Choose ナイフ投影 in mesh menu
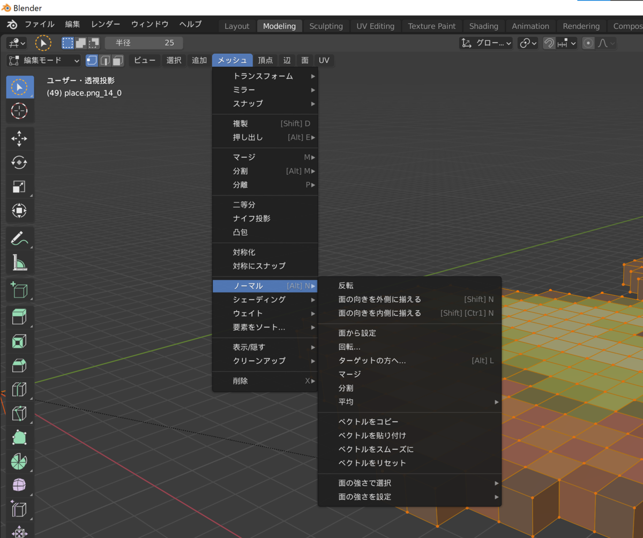 tap(265, 219)
